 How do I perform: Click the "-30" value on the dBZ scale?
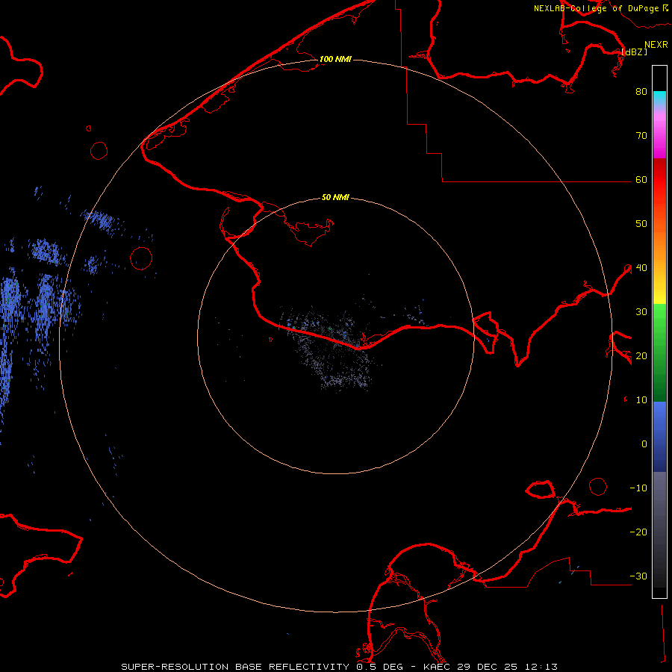click(x=638, y=576)
